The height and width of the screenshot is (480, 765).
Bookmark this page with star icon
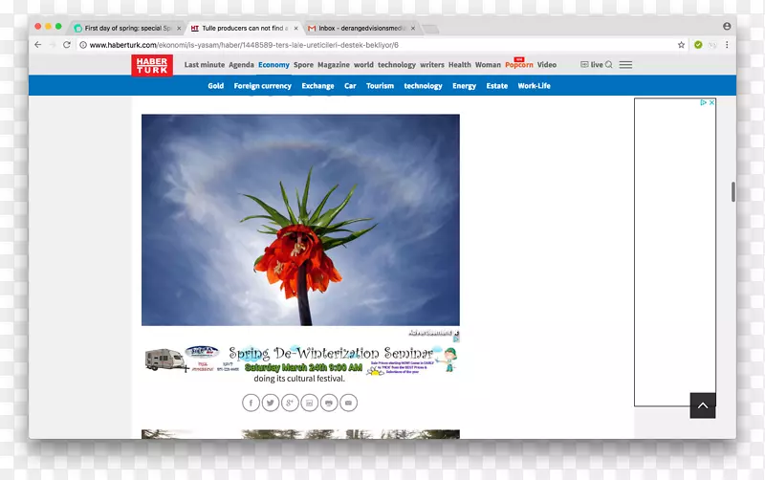(681, 45)
